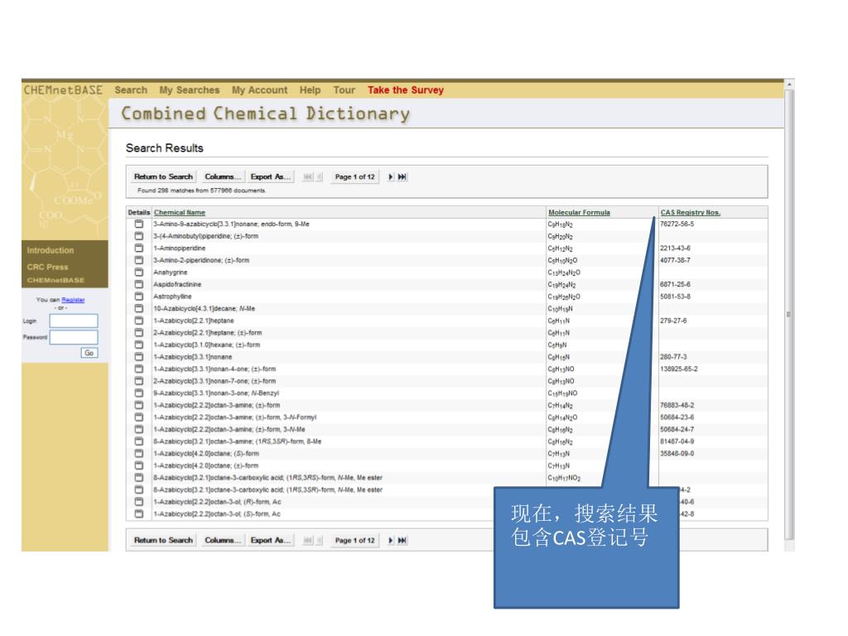The width and height of the screenshot is (848, 636).
Task: Click the Login input field
Action: tap(74, 320)
